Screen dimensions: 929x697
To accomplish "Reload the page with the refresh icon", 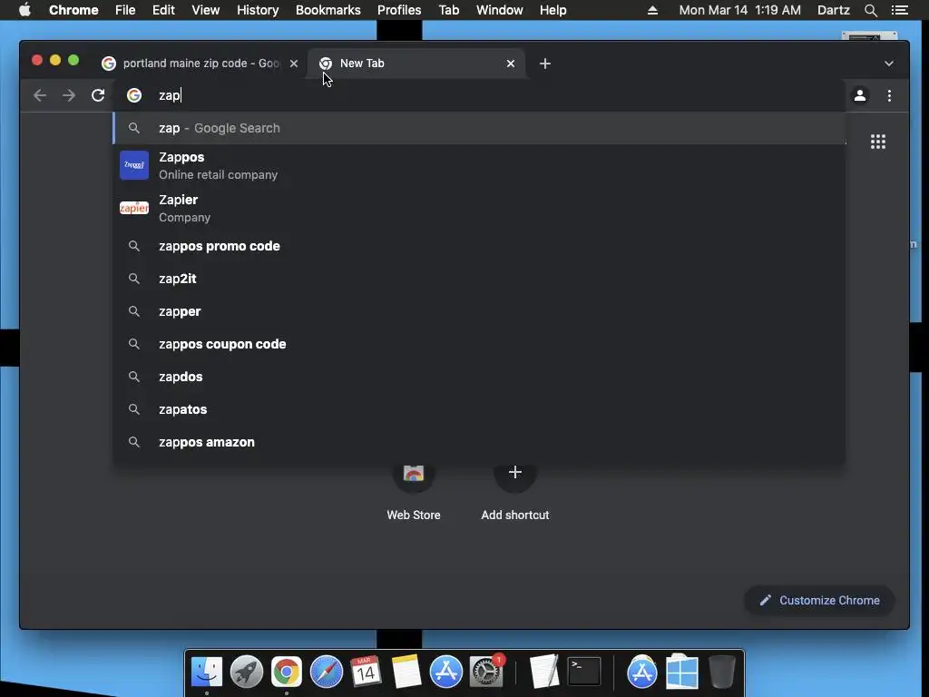I will click(98, 95).
